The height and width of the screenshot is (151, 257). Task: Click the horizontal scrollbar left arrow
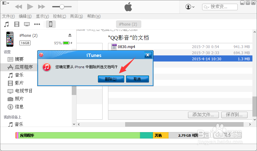[79, 125]
